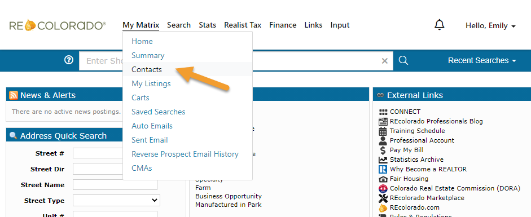531x217 pixels.
Task: Expand the Hello, Emily user dropdown
Action: tap(490, 26)
